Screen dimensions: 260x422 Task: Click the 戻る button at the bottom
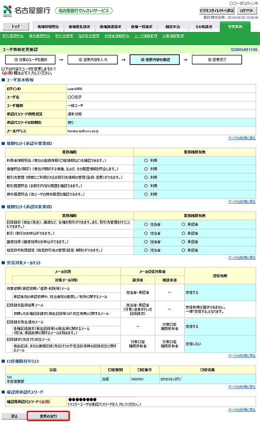tap(14, 416)
